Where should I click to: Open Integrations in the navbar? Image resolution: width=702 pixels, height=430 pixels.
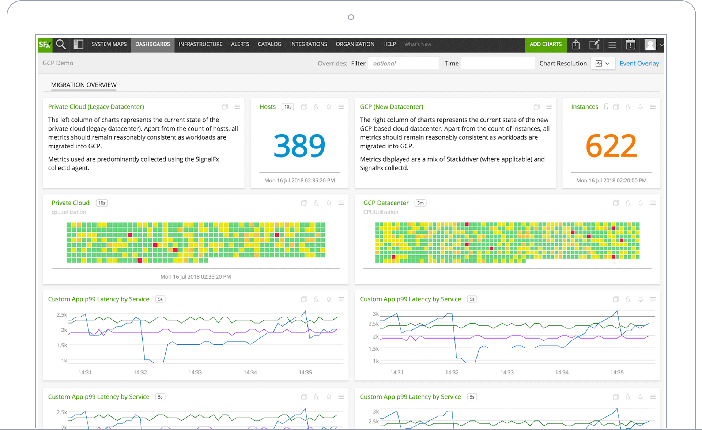tap(309, 44)
